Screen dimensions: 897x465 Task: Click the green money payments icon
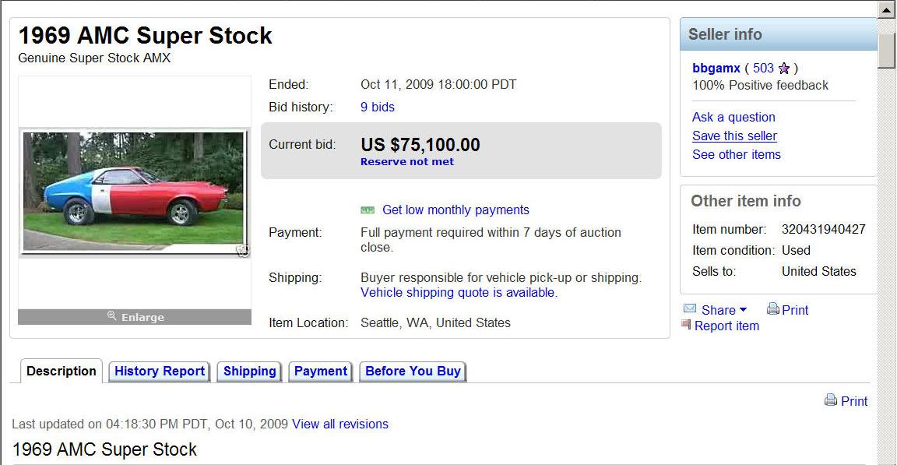[368, 210]
